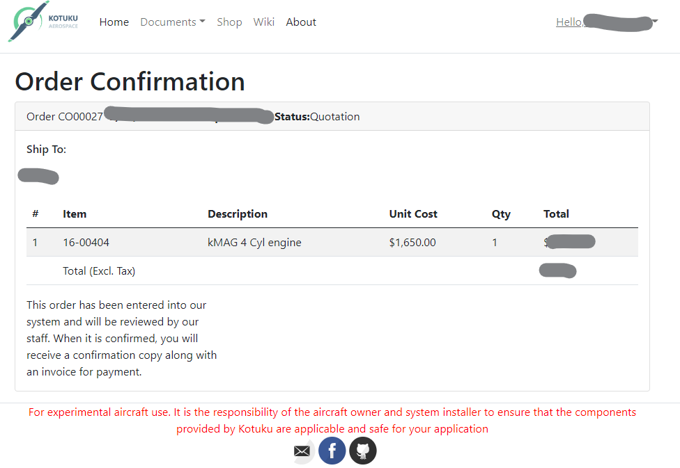This screenshot has height=468, width=680.
Task: Select item number 16-00404 in the table
Action: (x=86, y=243)
